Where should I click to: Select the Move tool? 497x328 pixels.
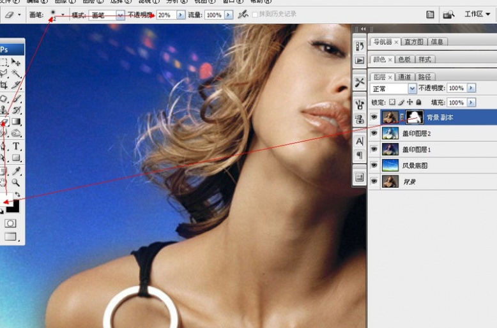pos(15,62)
